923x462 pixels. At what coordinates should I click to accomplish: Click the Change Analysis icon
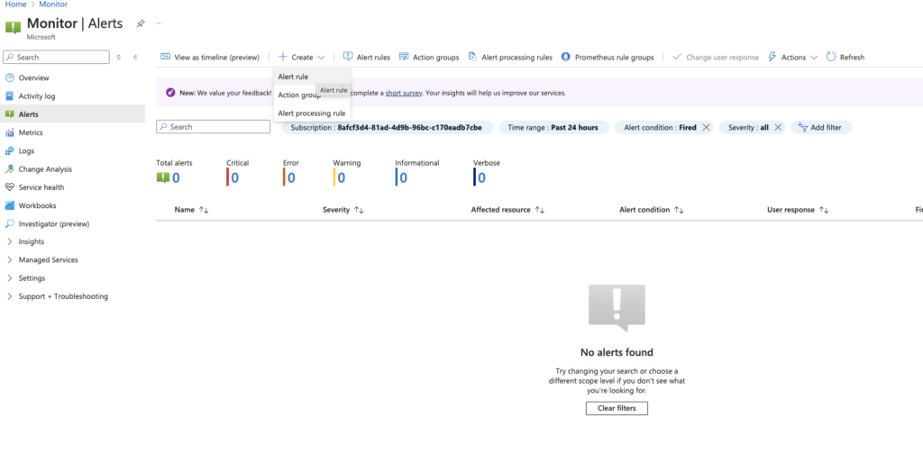(x=9, y=168)
